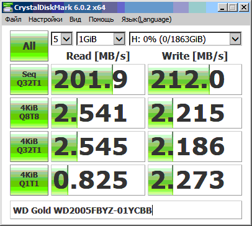This screenshot has height=226, width=252.
Task: Click the WD Gold comment text field
Action: click(x=126, y=210)
